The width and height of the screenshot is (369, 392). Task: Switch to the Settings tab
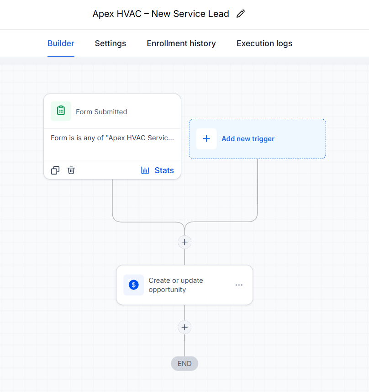point(111,43)
